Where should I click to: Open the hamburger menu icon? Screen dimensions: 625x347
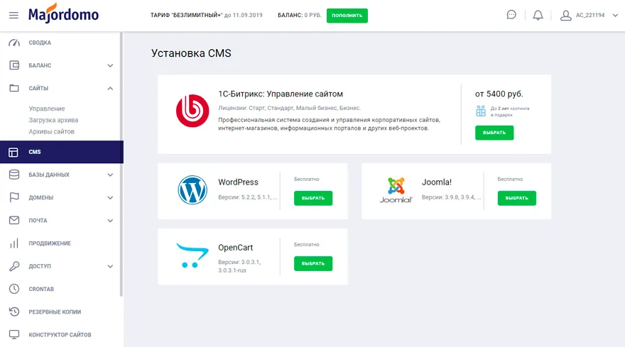13,16
